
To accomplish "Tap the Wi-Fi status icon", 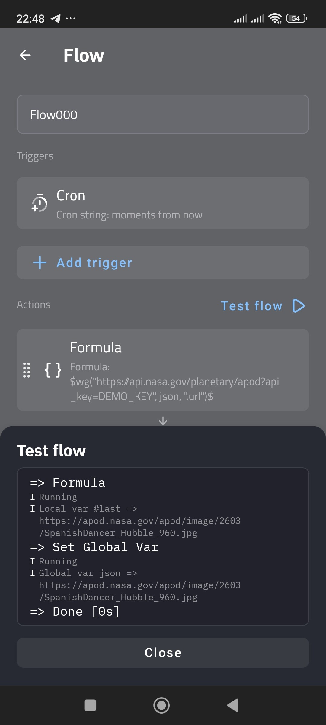I will (x=275, y=18).
